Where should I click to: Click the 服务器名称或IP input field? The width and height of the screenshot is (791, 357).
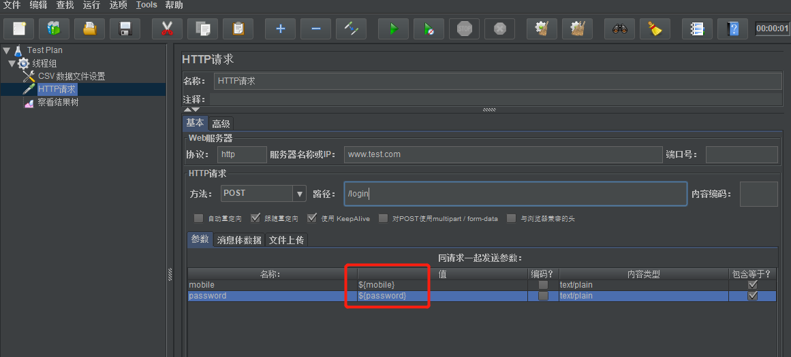pos(503,154)
